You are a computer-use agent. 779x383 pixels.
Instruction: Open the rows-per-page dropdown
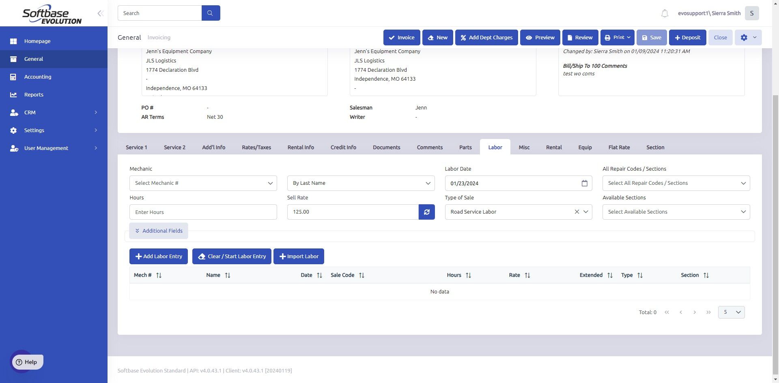tap(731, 312)
